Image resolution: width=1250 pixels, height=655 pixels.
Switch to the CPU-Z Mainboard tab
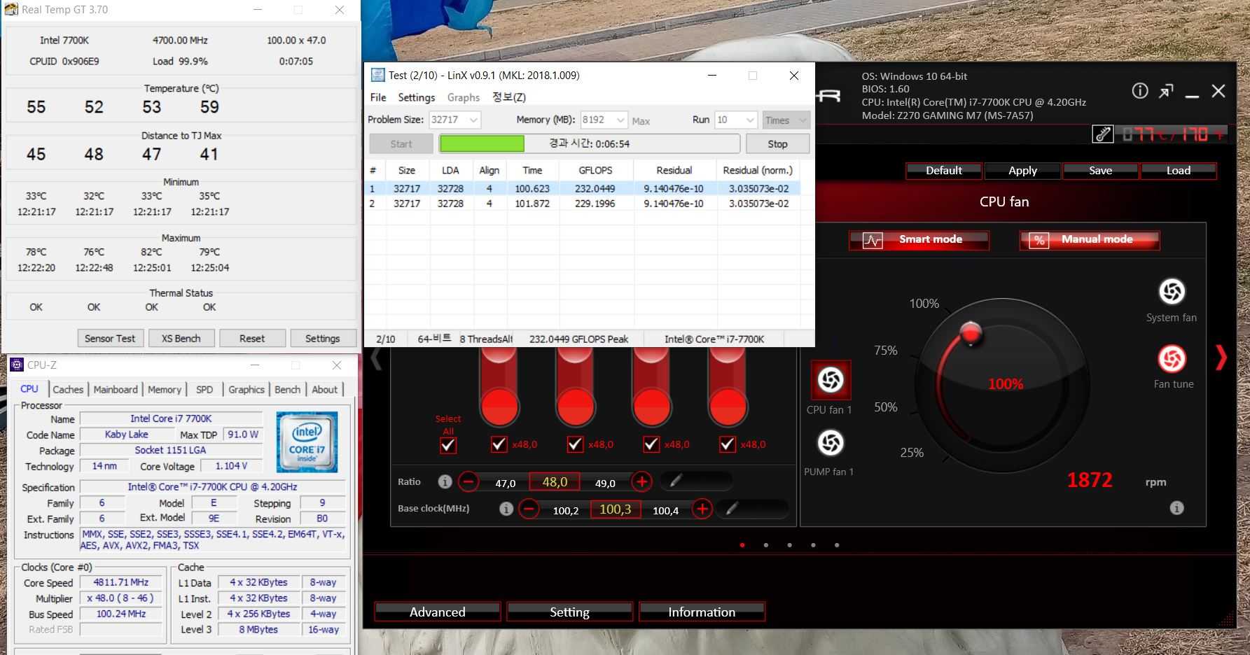click(x=116, y=390)
